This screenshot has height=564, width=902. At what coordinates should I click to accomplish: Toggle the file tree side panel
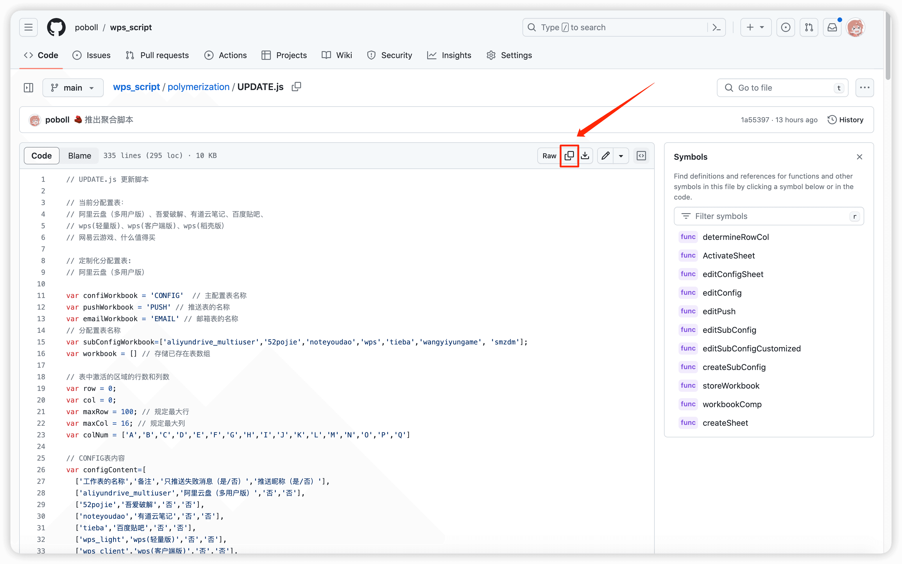click(28, 88)
